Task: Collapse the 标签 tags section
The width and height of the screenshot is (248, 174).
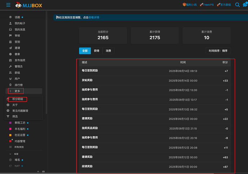Action: click(10, 154)
